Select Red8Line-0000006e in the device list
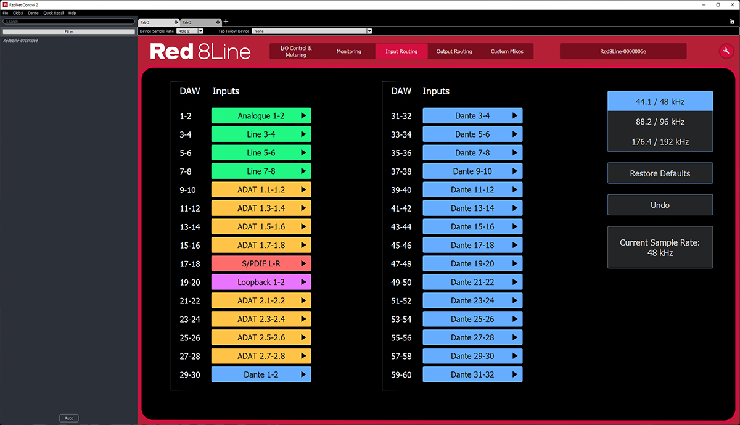The image size is (740, 425). coord(20,41)
